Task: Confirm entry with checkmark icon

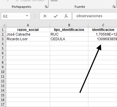Action: tap(56, 16)
